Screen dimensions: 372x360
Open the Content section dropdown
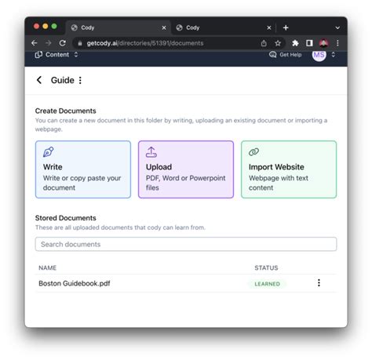coord(57,55)
